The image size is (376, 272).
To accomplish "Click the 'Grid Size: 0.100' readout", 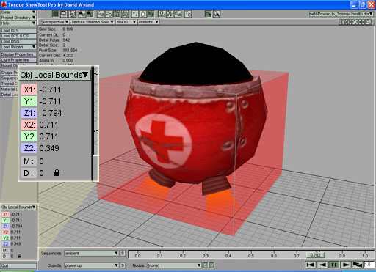I will coord(56,29).
